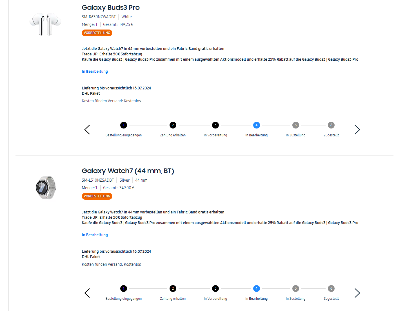Select step 5 marker in Buds3 Pro tracker
396x311 pixels.
pos(295,125)
